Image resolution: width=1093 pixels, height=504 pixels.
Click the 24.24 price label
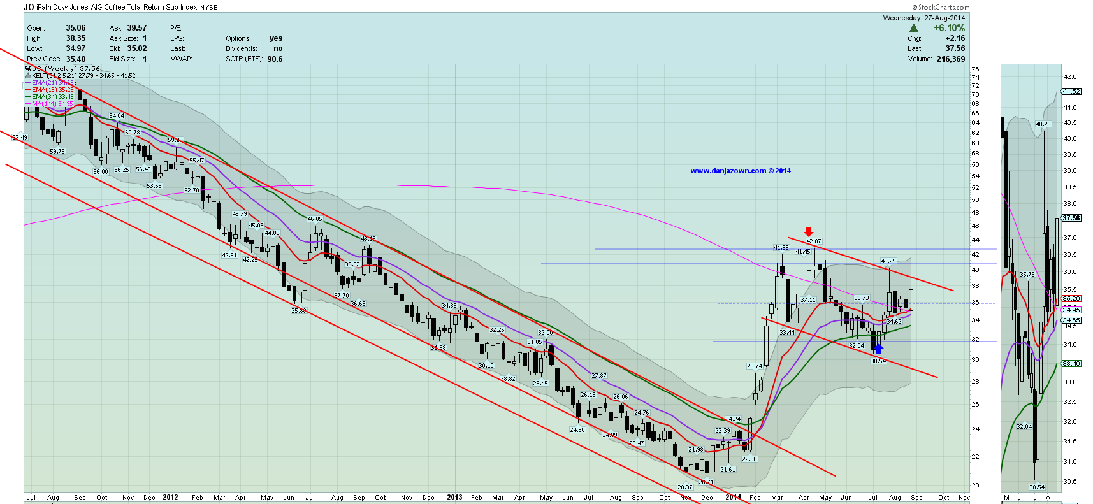click(733, 419)
